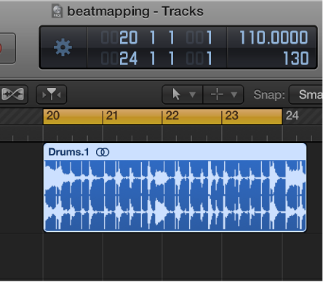
Task: Click the Snap: label
Action: point(269,94)
